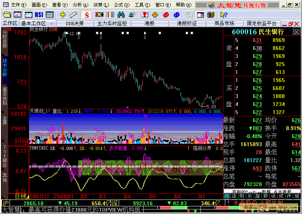Switch to the 港股 tab

coord(149,24)
